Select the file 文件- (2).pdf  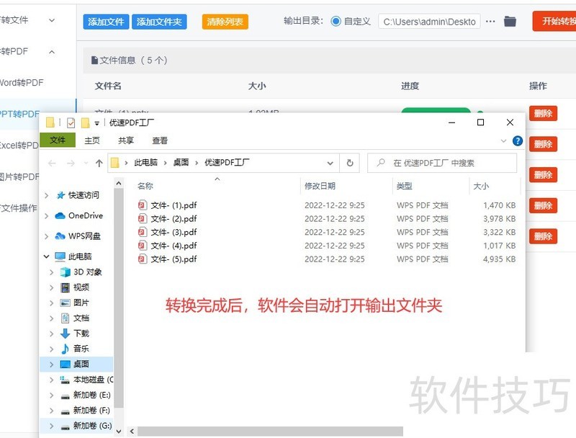[174, 218]
